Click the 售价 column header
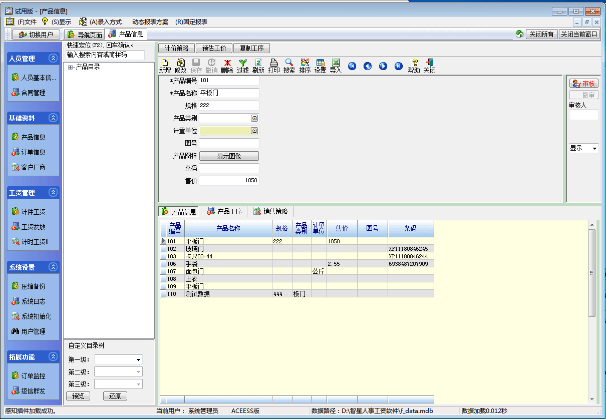 pos(342,228)
